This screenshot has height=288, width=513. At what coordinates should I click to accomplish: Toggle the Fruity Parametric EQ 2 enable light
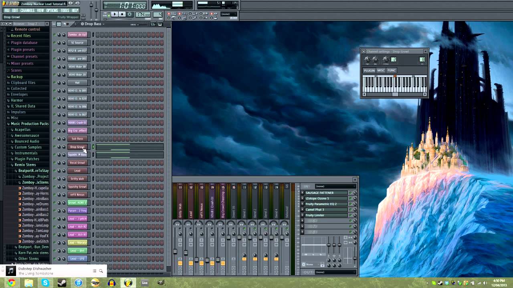pos(350,204)
